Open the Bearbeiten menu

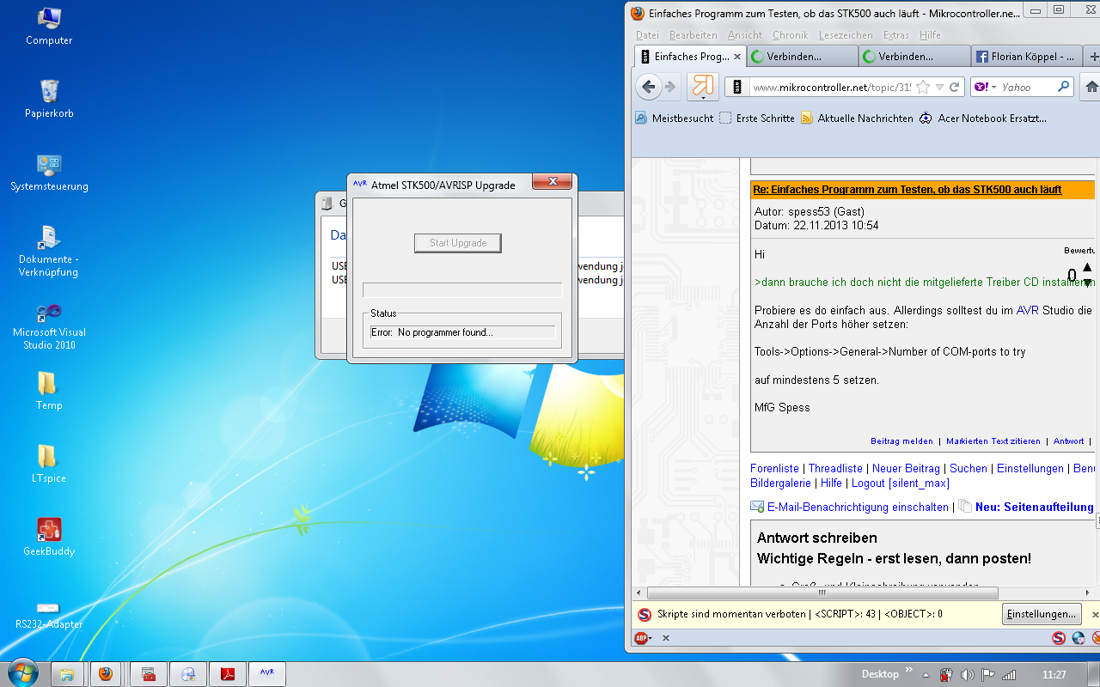coord(694,35)
